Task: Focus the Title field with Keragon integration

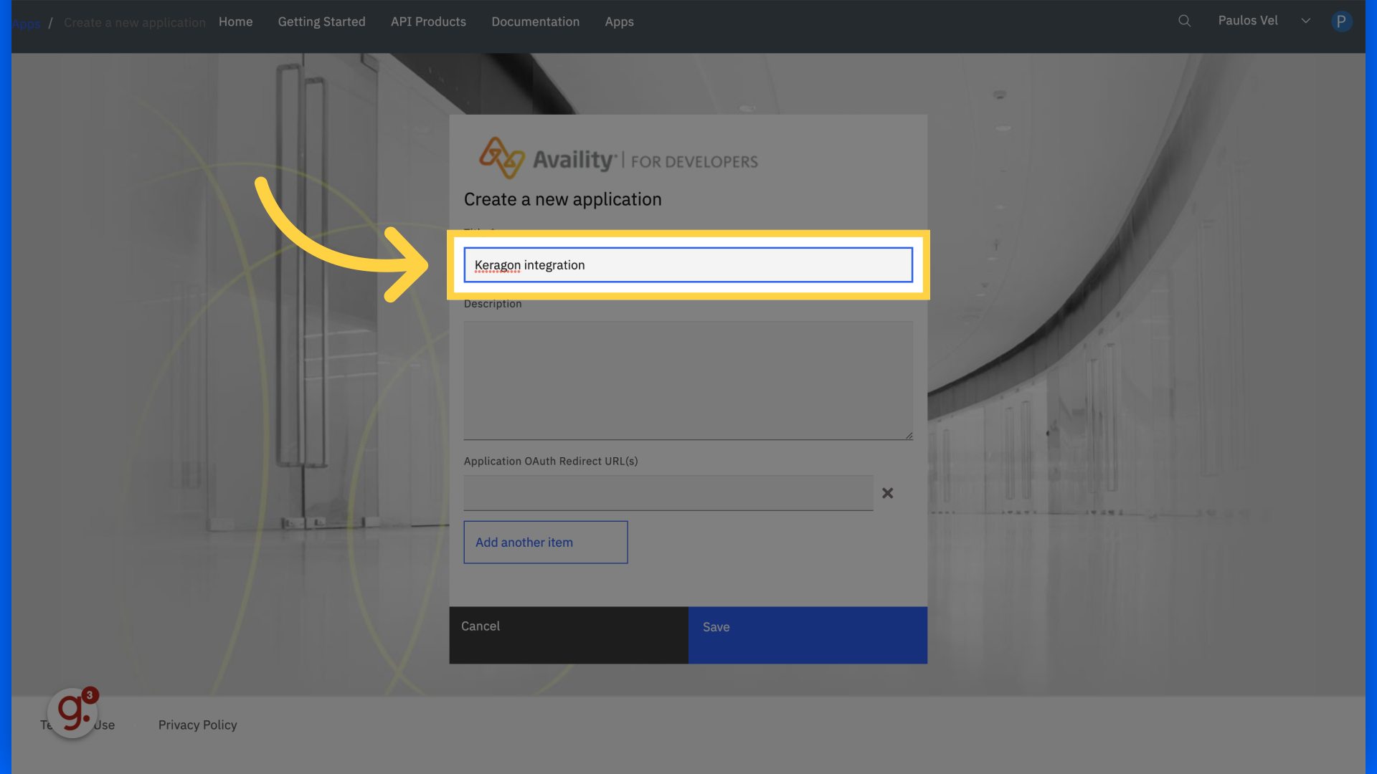Action: tap(688, 265)
